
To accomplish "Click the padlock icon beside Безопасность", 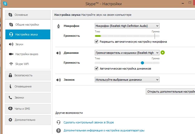I will [10, 75].
